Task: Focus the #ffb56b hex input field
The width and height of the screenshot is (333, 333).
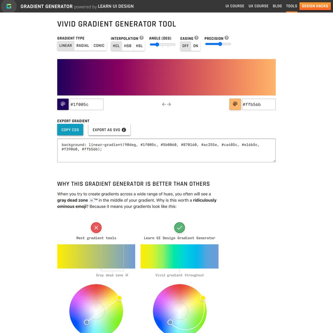Action: click(x=259, y=104)
